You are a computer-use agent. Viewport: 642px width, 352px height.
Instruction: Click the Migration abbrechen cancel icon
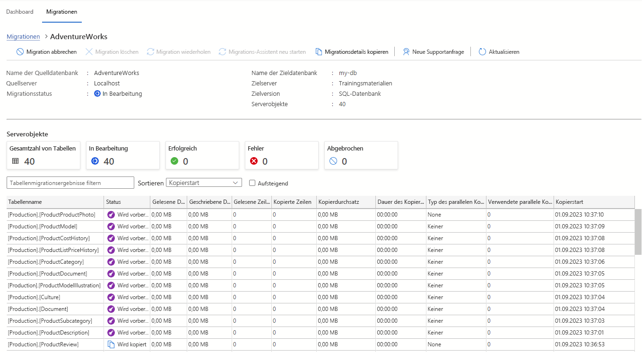pos(20,52)
